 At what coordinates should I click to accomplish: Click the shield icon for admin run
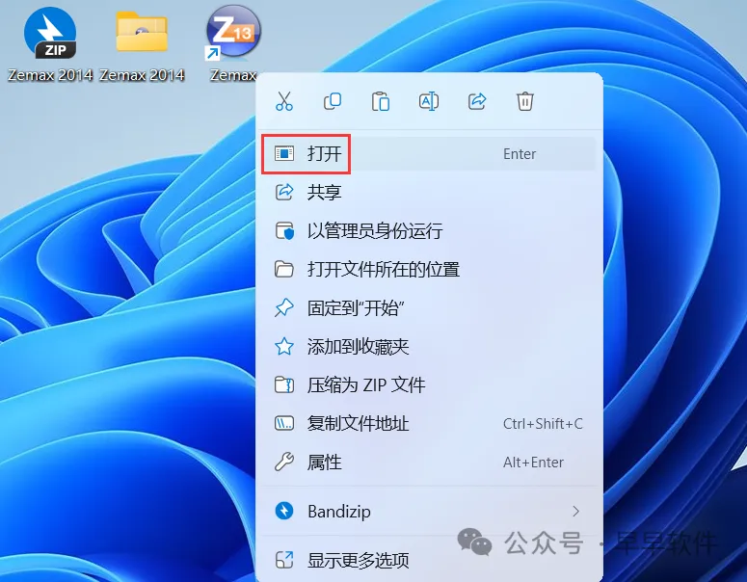pos(284,230)
